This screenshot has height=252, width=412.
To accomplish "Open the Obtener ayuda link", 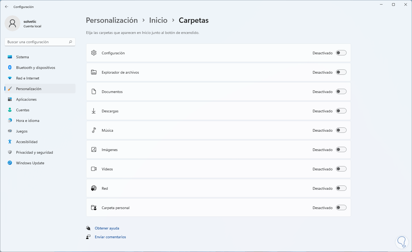I will pos(107,228).
